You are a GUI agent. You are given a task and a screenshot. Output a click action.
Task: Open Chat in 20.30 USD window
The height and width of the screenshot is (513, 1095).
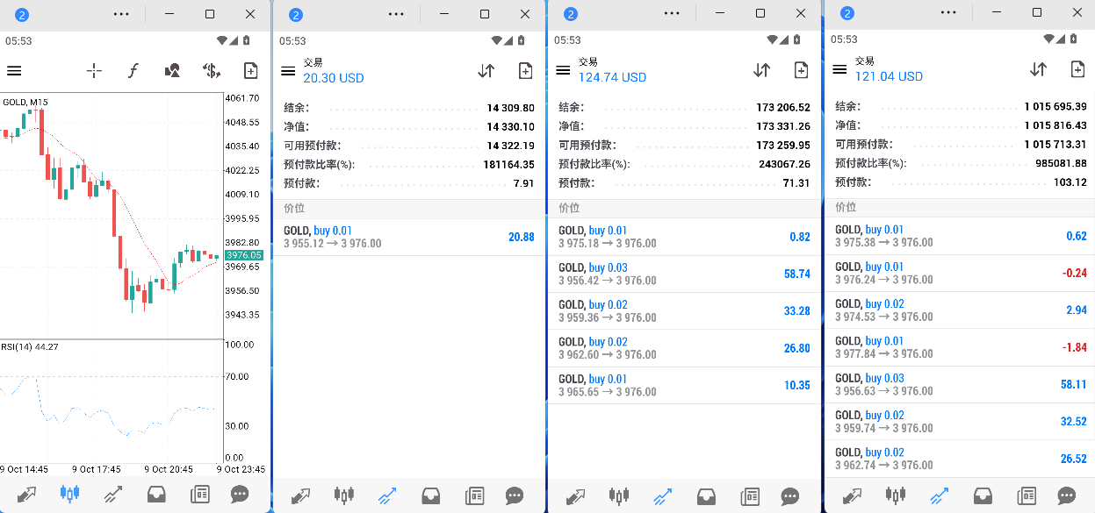click(x=515, y=496)
